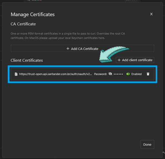Click the Done button
The image size is (165, 159).
point(147,145)
